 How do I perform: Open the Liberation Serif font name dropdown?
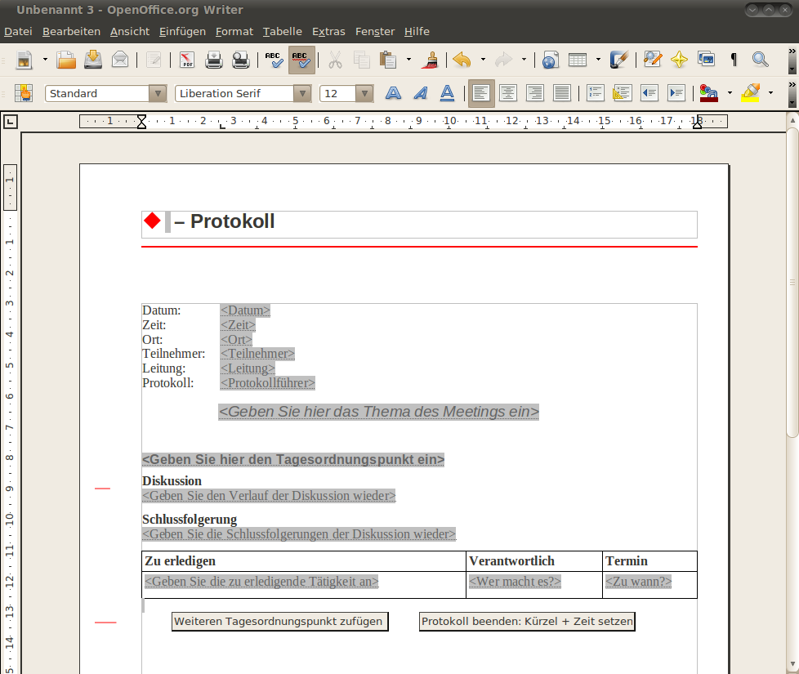pyautogui.click(x=302, y=94)
